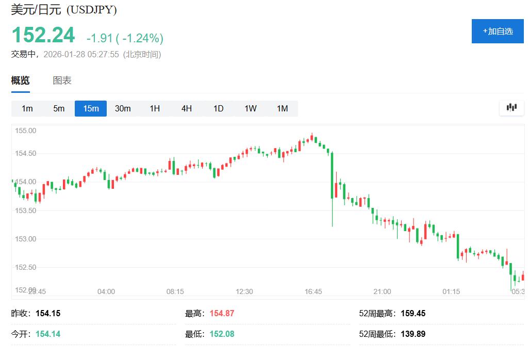The width and height of the screenshot is (529, 358).
Task: Switch chart to 30m interval
Action: tap(123, 108)
